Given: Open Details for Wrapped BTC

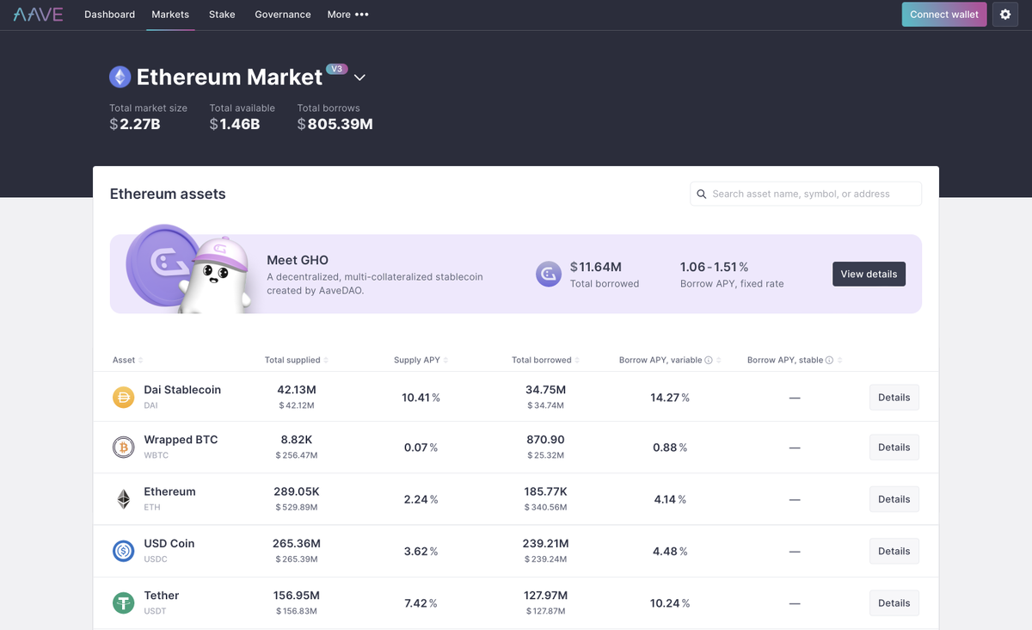Looking at the screenshot, I should [894, 448].
